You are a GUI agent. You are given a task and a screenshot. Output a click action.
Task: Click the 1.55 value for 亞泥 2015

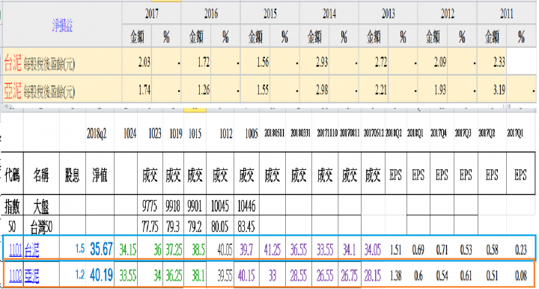263,90
